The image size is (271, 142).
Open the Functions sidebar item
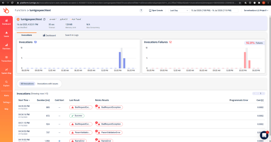(x=7, y=47)
